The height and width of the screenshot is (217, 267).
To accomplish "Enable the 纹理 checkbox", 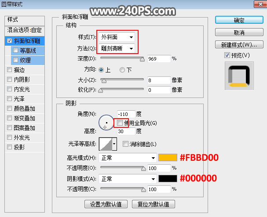I will tap(15, 60).
